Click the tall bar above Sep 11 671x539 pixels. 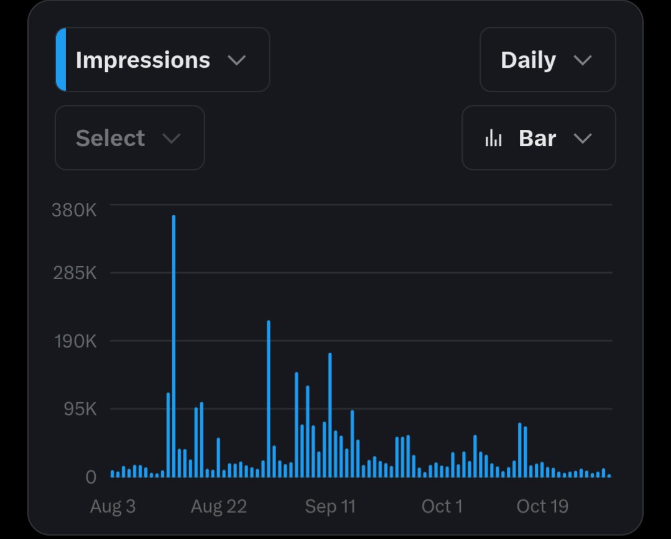(330, 415)
